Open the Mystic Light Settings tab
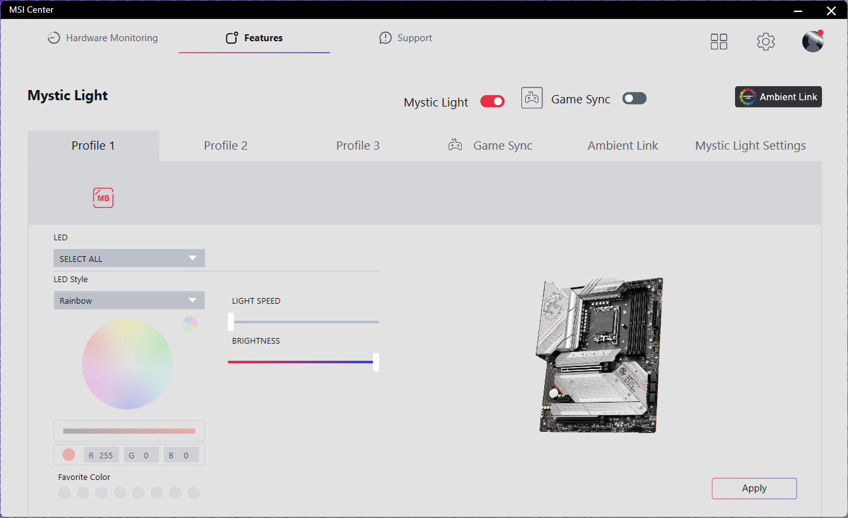Viewport: 848px width, 518px height. pyautogui.click(x=750, y=145)
